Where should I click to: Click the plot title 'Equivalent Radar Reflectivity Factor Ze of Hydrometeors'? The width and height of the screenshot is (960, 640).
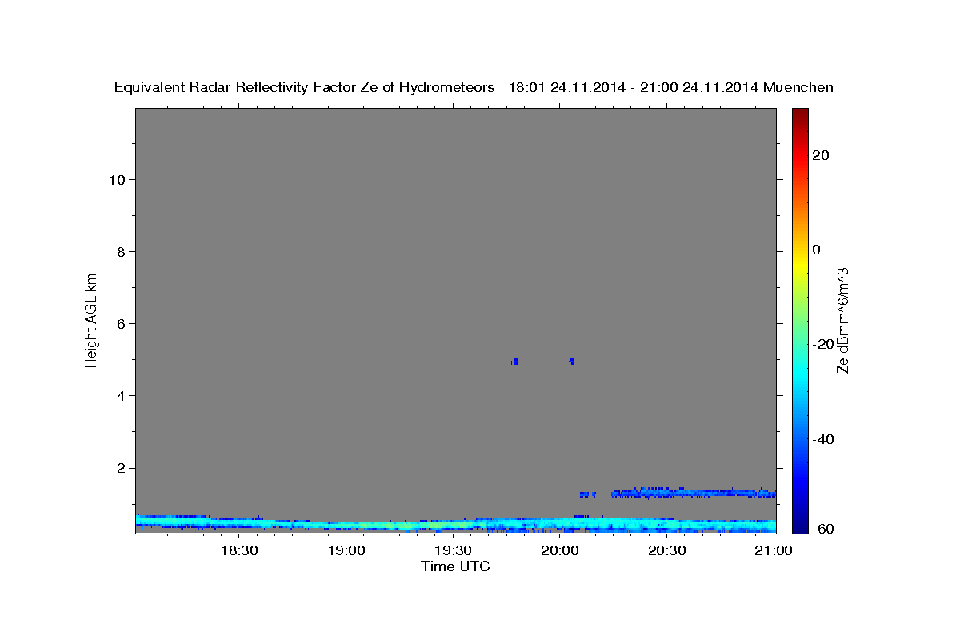point(305,87)
